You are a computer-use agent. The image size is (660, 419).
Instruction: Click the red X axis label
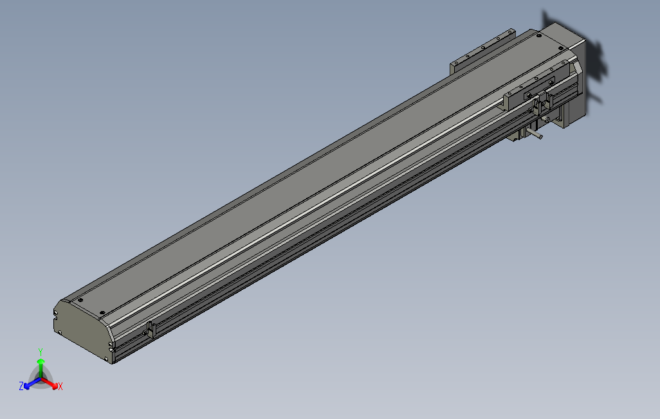pos(60,386)
